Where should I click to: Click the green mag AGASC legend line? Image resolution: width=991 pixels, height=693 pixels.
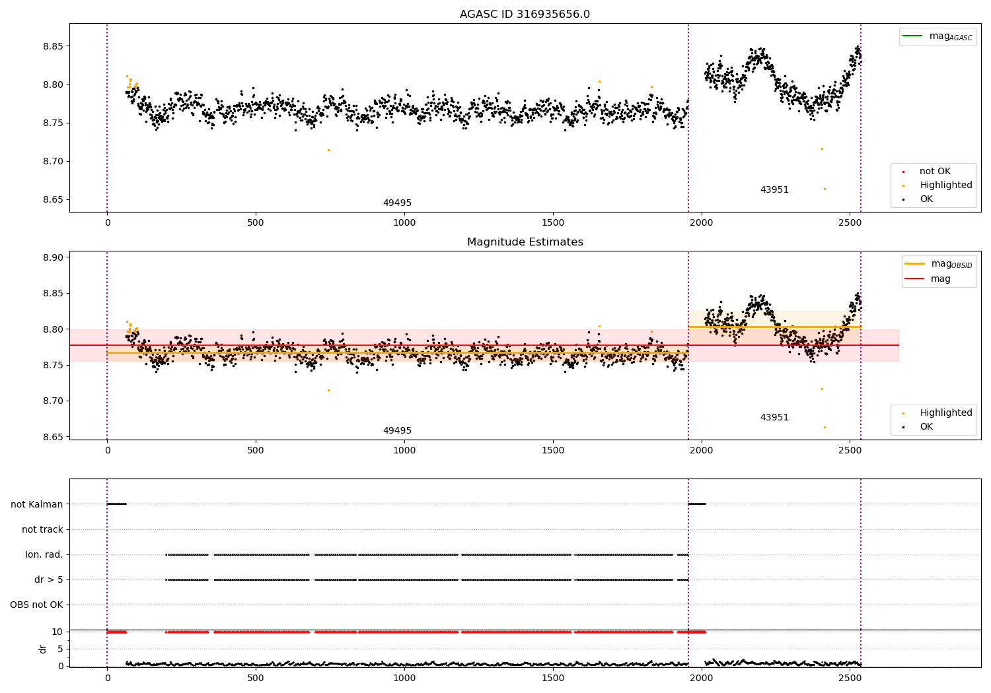(x=912, y=36)
